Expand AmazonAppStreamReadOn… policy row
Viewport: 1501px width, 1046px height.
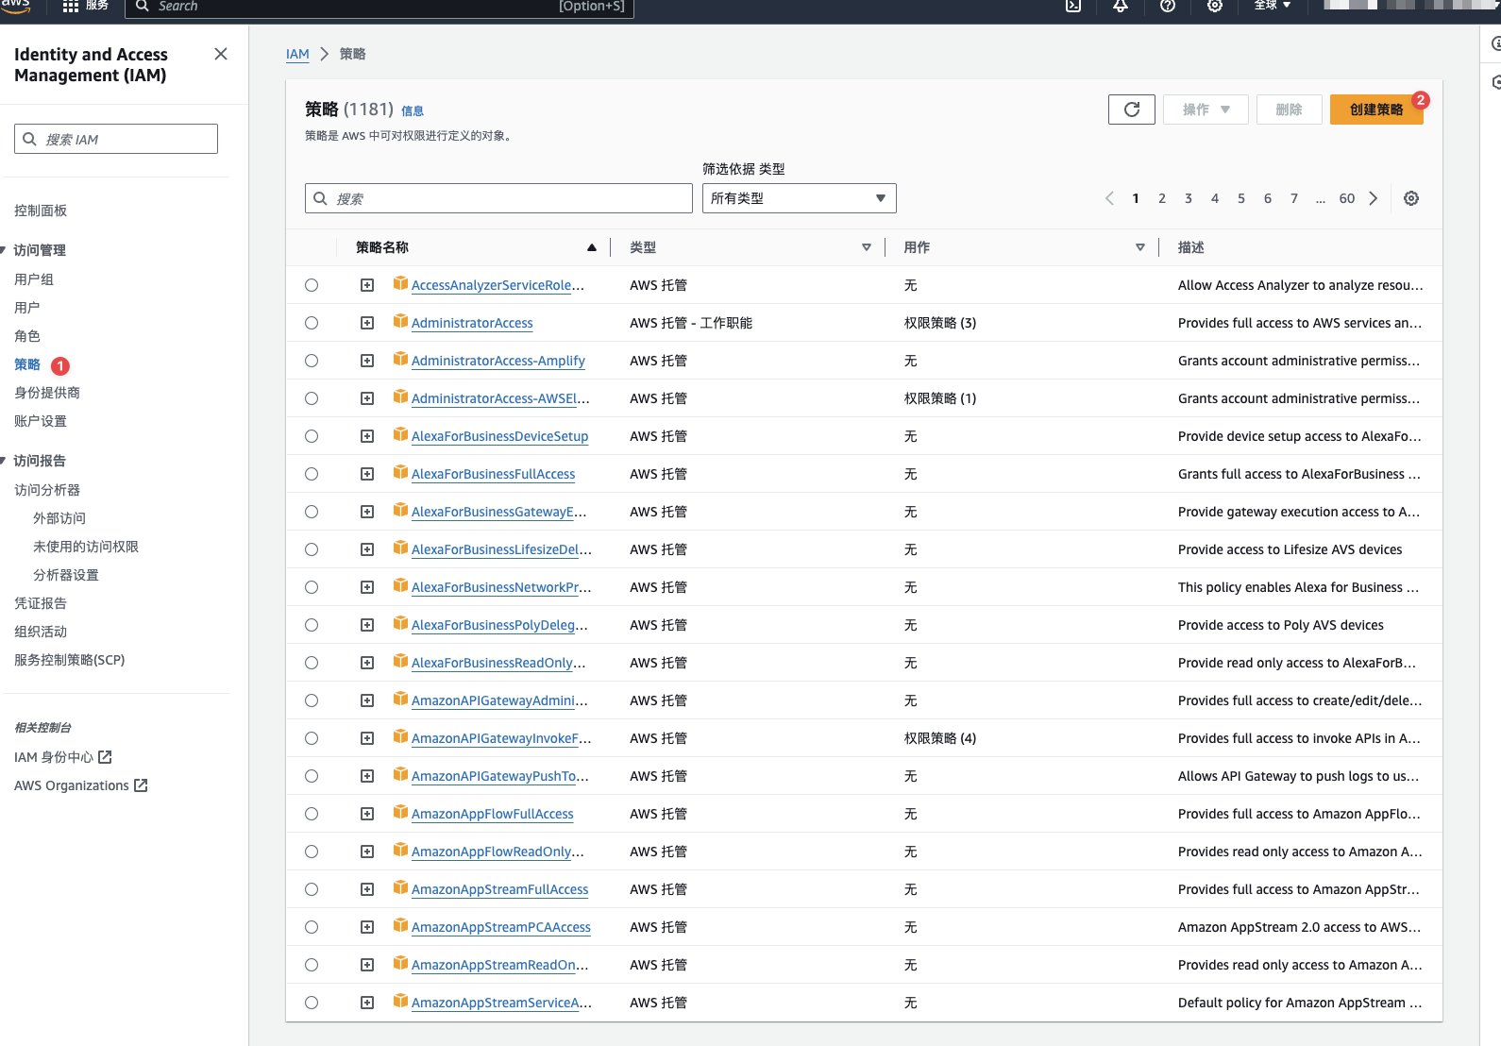(x=367, y=965)
